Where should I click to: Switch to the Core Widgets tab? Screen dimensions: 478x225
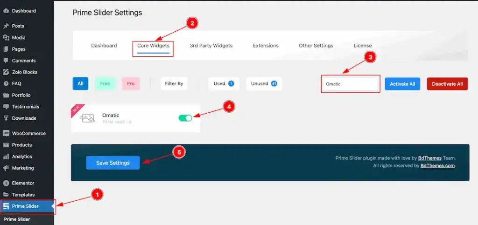153,46
